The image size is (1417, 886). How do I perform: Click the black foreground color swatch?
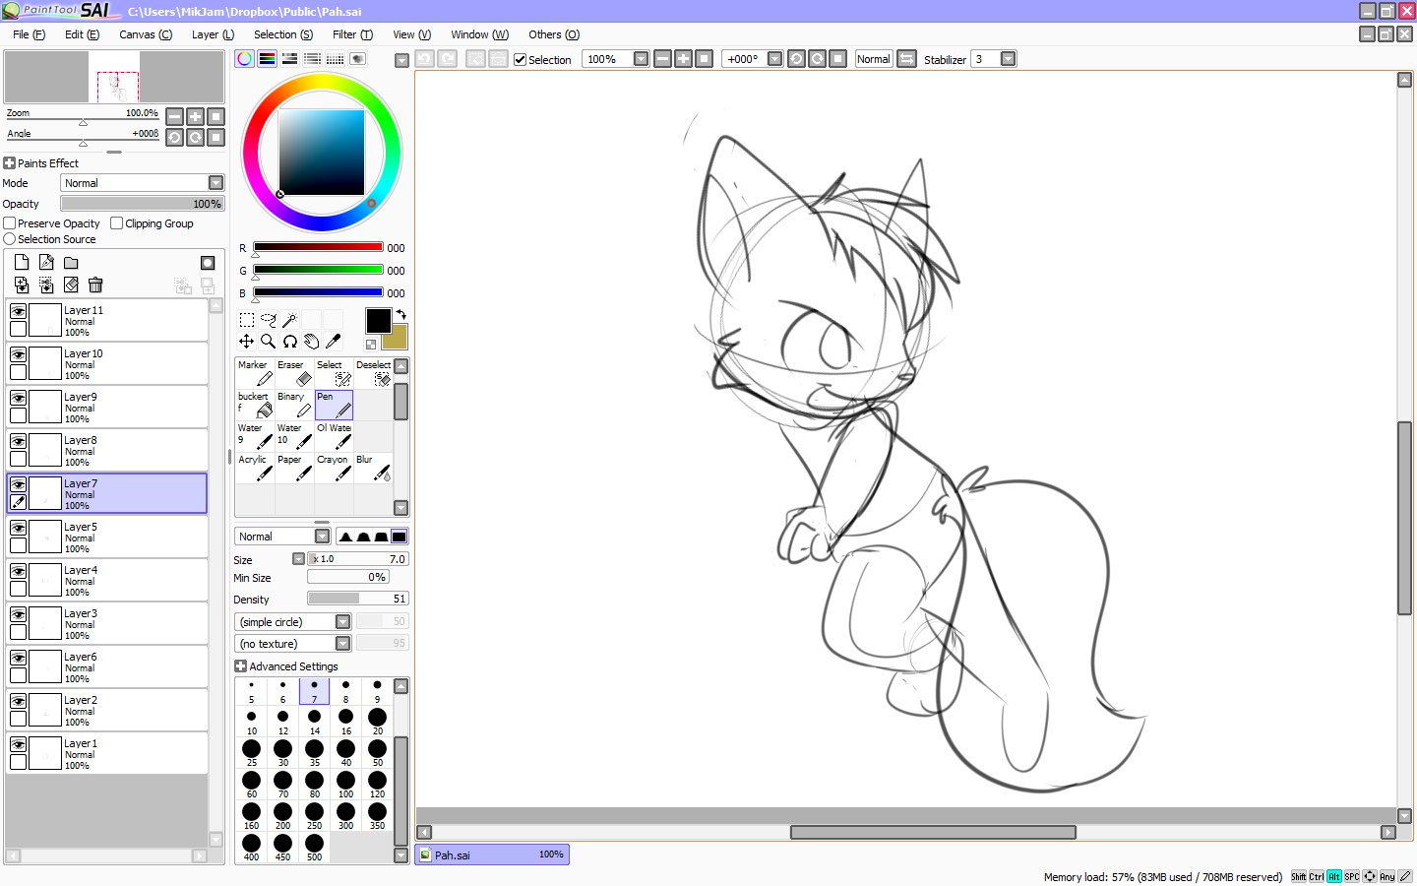coord(378,321)
